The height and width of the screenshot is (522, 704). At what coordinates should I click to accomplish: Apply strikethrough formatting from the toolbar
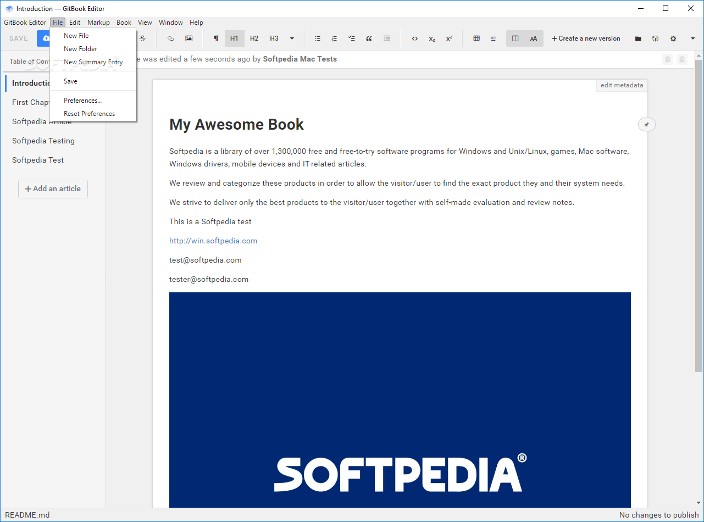click(143, 38)
